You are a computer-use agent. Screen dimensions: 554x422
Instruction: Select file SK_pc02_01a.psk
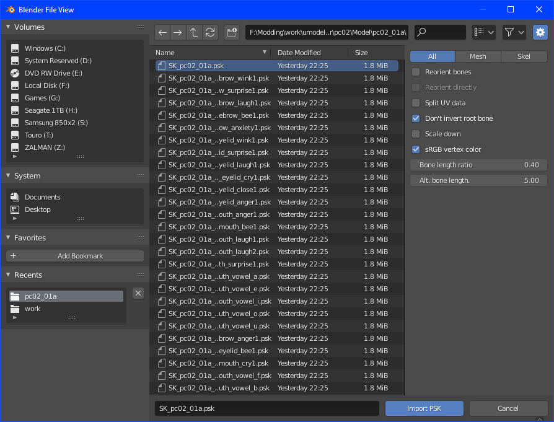coord(277,66)
